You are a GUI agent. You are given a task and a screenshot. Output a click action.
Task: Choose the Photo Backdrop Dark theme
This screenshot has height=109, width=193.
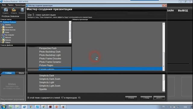pyautogui.click(x=50, y=52)
